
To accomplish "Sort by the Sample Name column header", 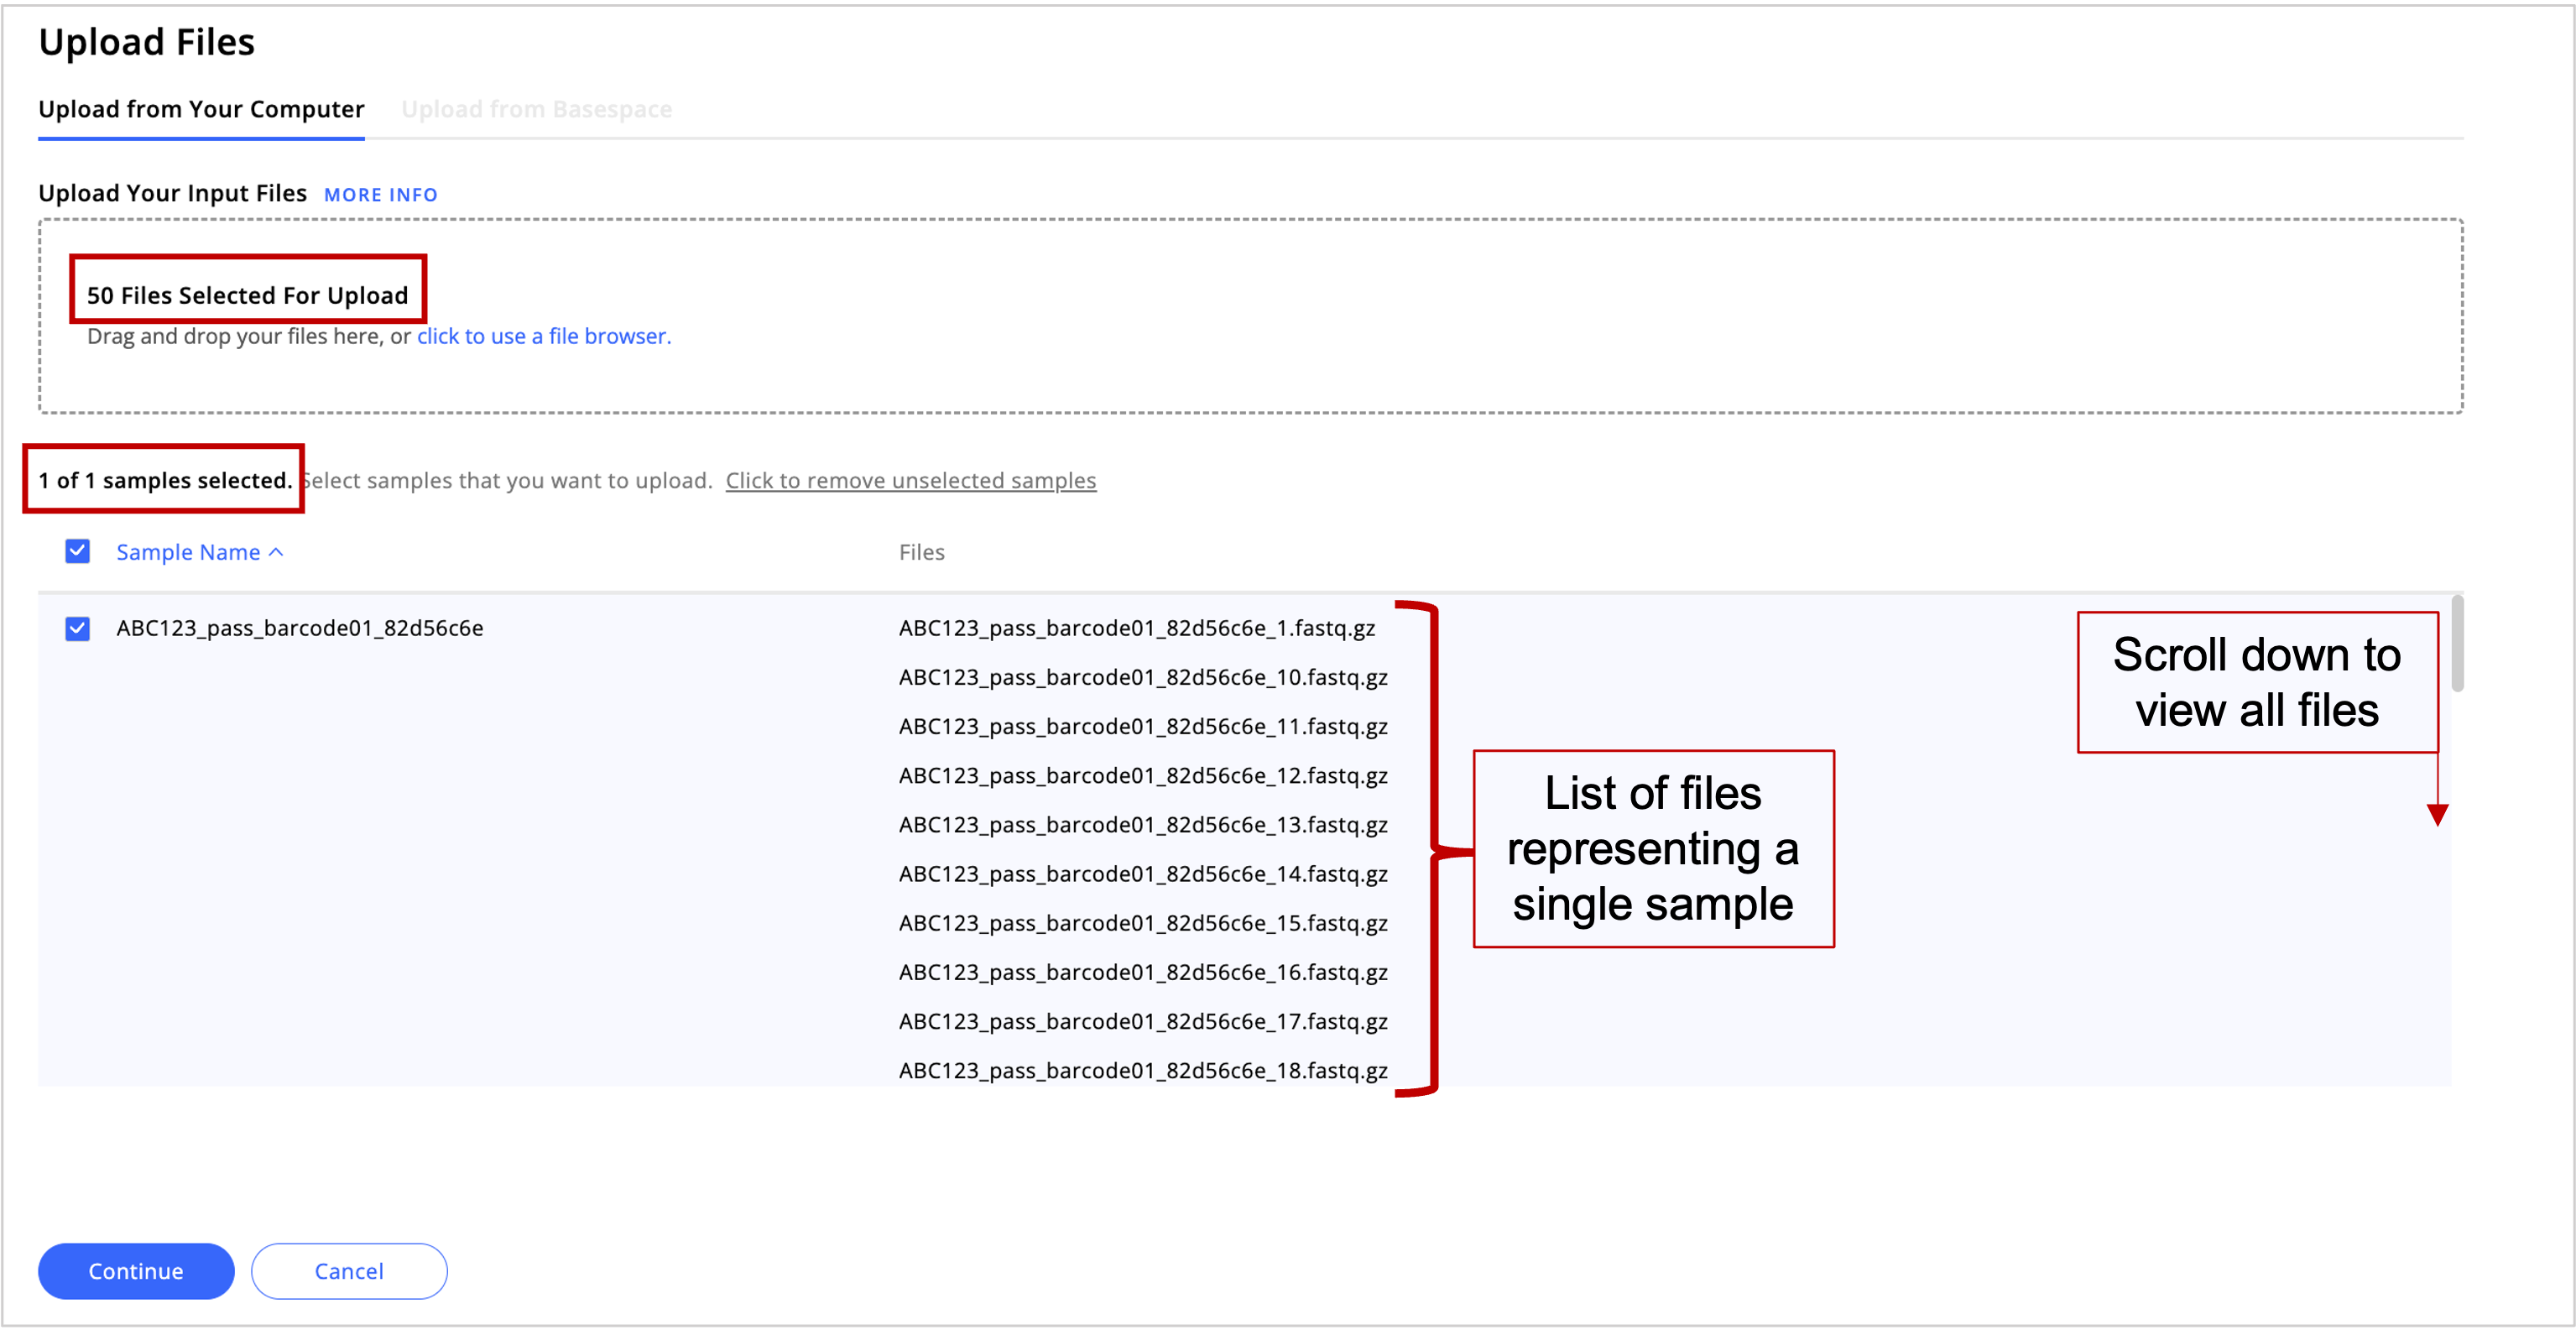I will pos(199,552).
